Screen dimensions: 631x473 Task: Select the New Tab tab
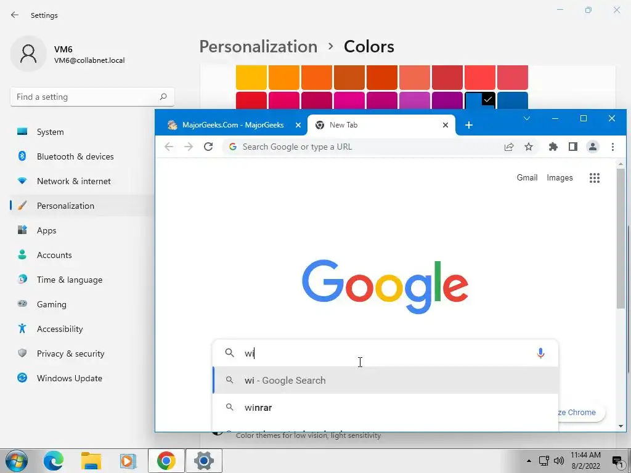tap(381, 125)
